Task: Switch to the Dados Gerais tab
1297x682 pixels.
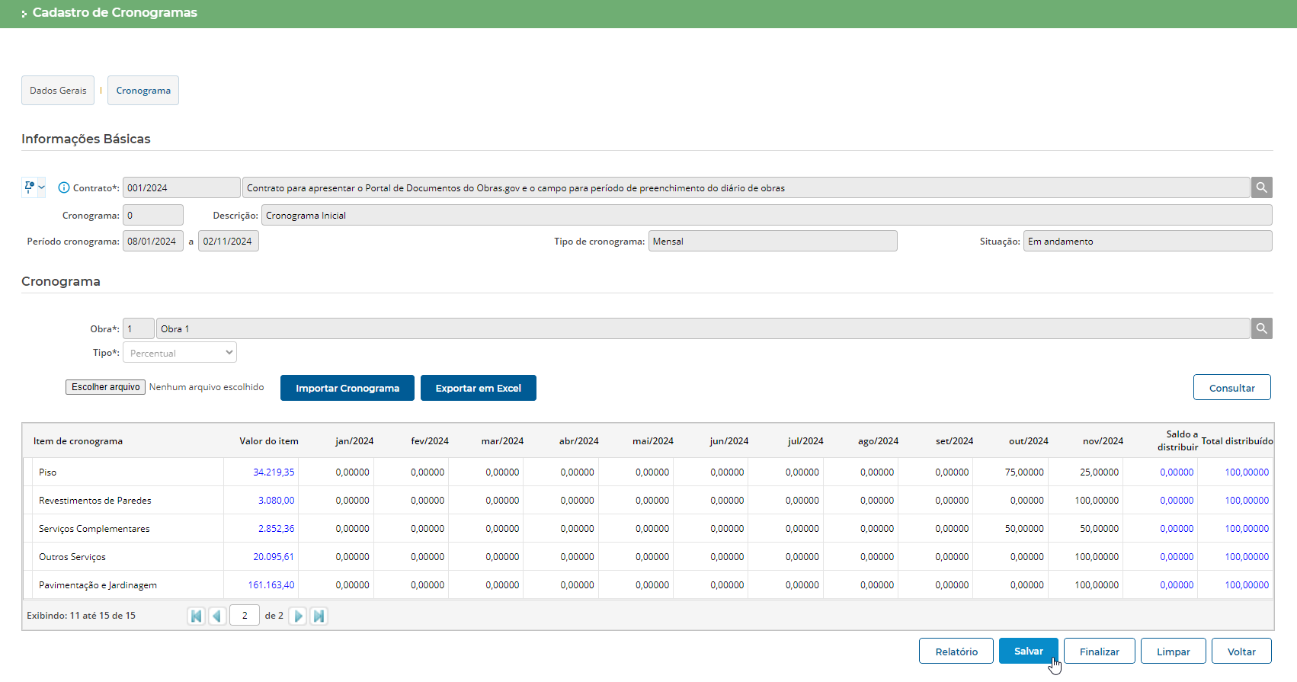Action: coord(58,91)
